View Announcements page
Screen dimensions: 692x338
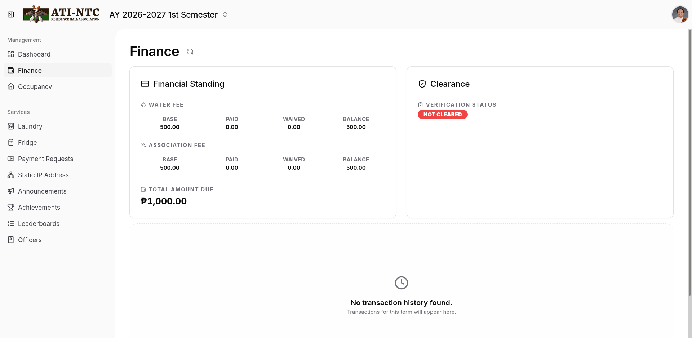click(58, 191)
